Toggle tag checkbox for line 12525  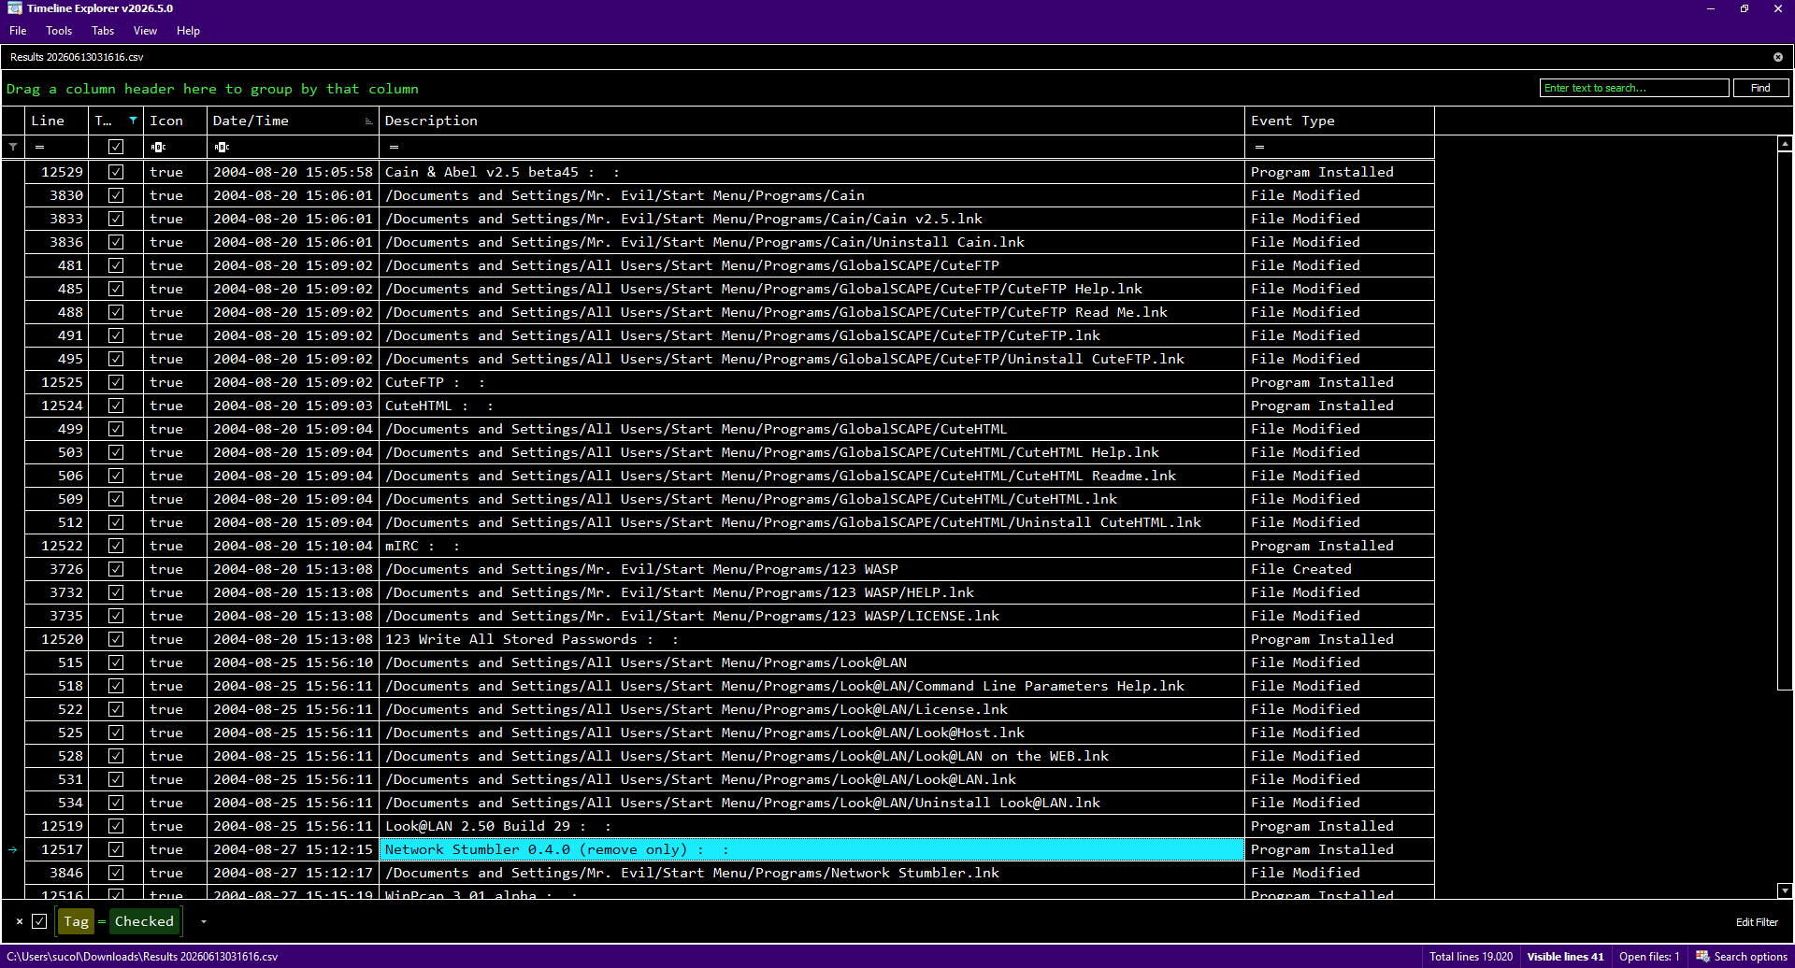coord(116,382)
